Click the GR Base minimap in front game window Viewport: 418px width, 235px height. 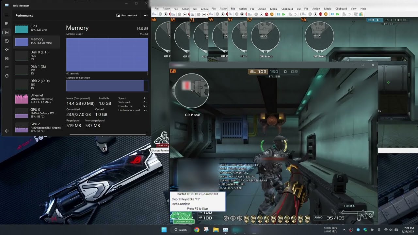coord(191,91)
